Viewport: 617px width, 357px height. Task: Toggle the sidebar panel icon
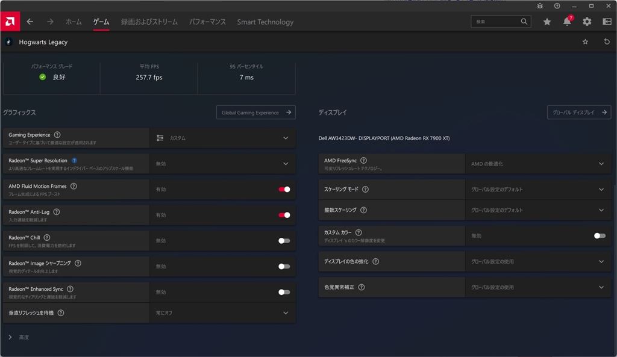[607, 22]
